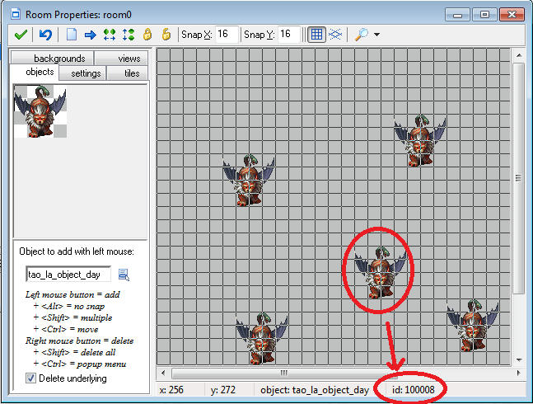Click the horizontal scrollbar left arrow
Image resolution: width=533 pixels, height=404 pixels.
point(163,373)
